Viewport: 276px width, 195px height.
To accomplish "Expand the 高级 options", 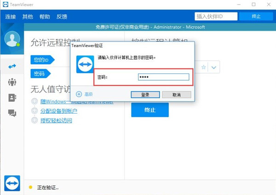I will coord(84,94).
